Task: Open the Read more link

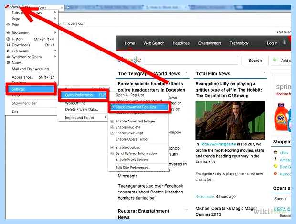Action: (205, 197)
